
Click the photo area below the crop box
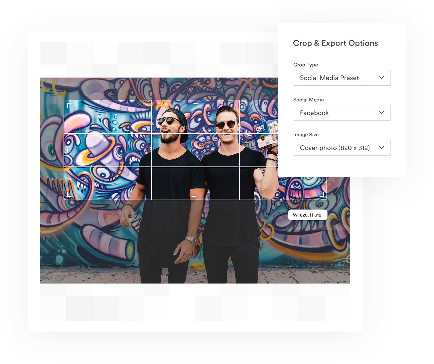[x=195, y=241]
